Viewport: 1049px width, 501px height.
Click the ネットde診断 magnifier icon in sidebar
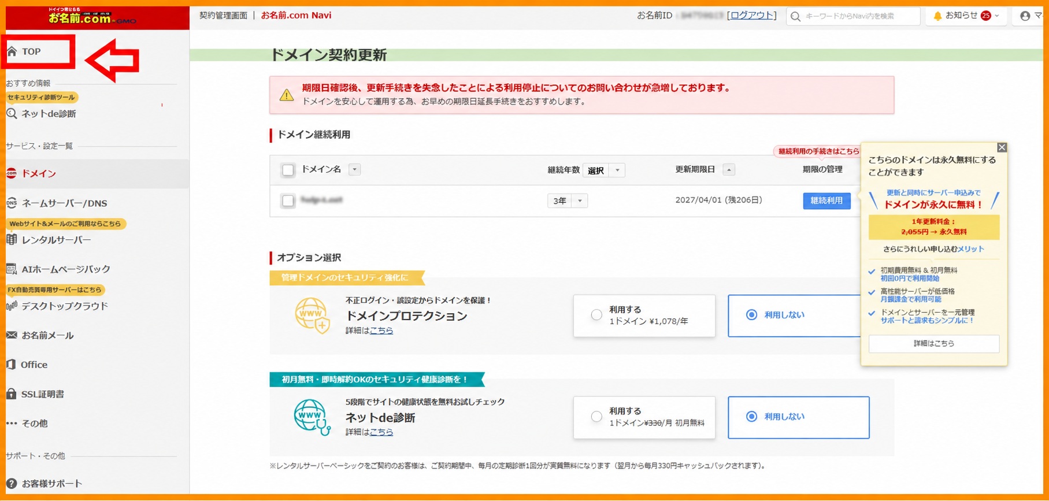[12, 113]
